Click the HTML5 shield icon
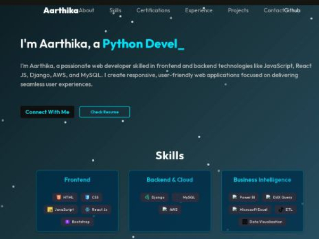319x239 pixels. [x=58, y=197]
